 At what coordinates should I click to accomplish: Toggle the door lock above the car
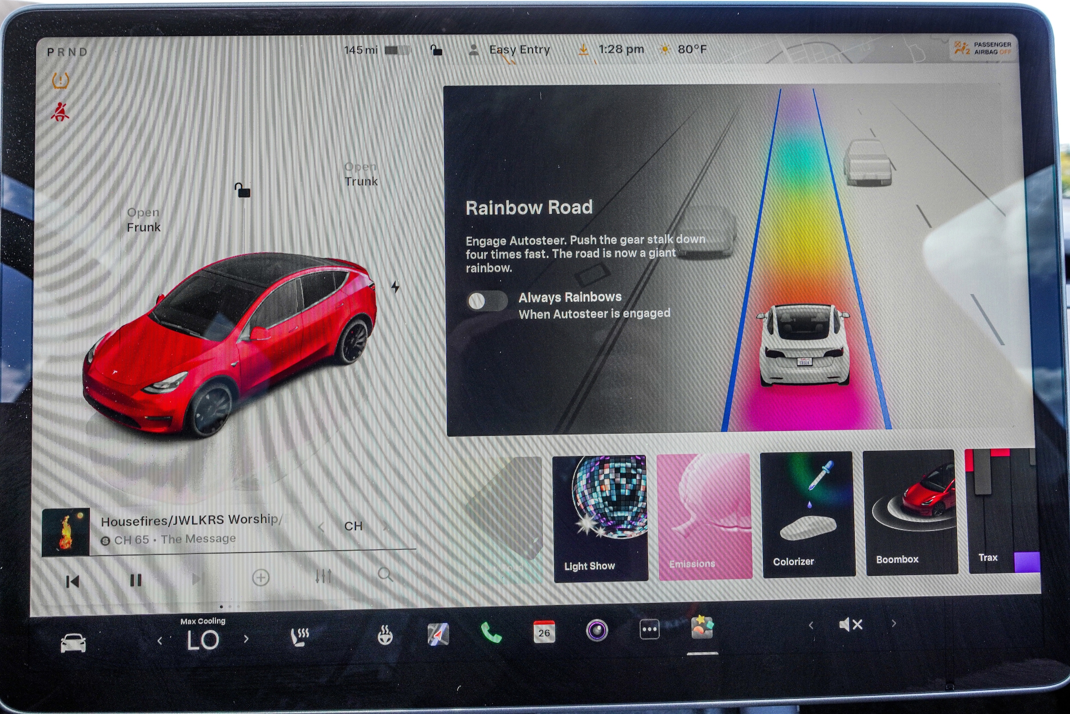pos(243,190)
